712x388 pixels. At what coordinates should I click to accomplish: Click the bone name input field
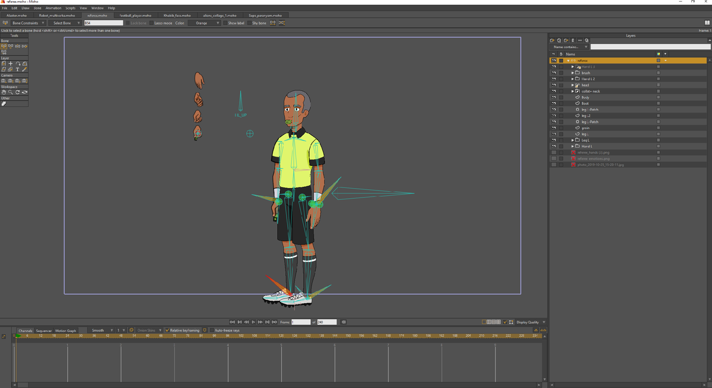(103, 23)
